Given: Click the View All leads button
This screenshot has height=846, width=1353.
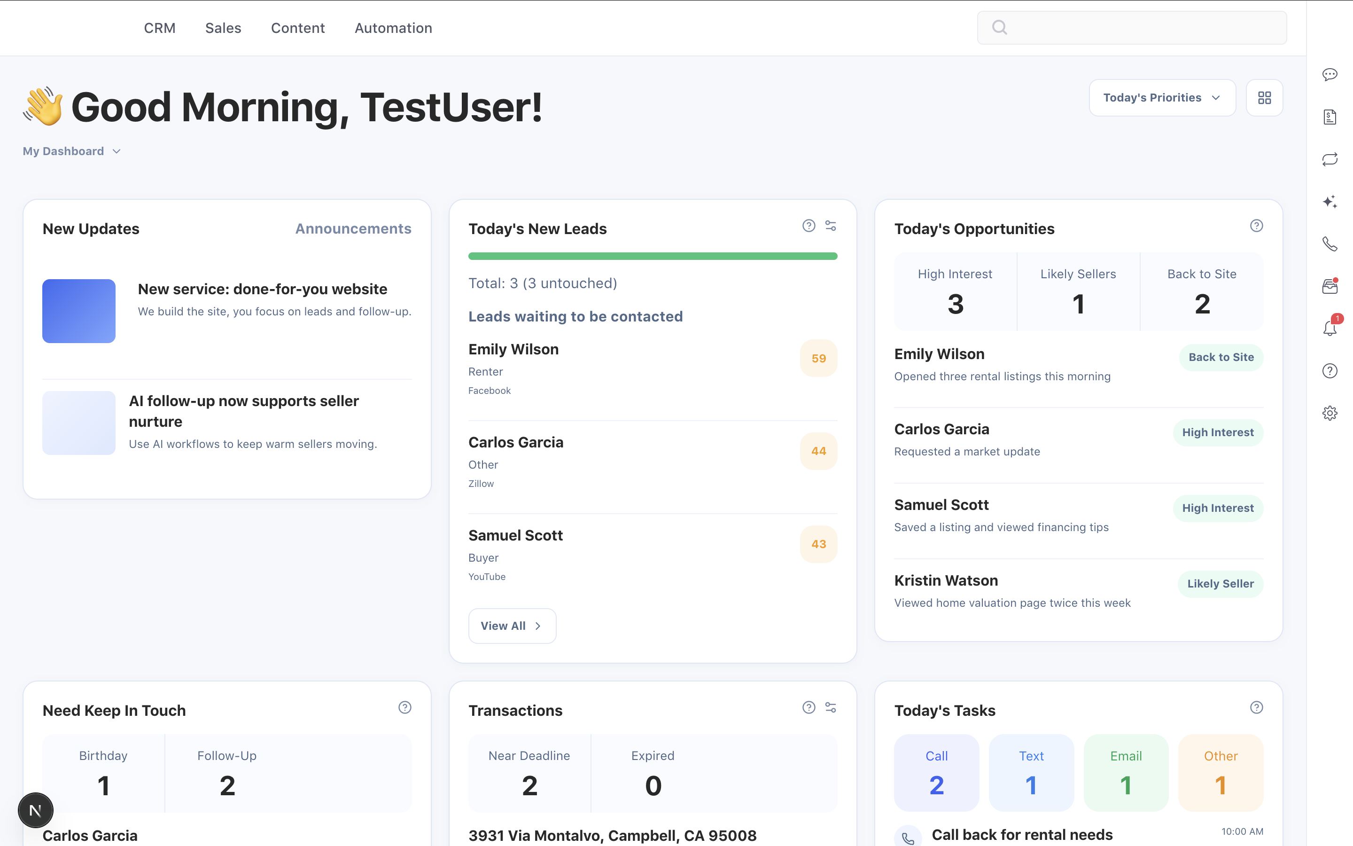Looking at the screenshot, I should pyautogui.click(x=512, y=626).
